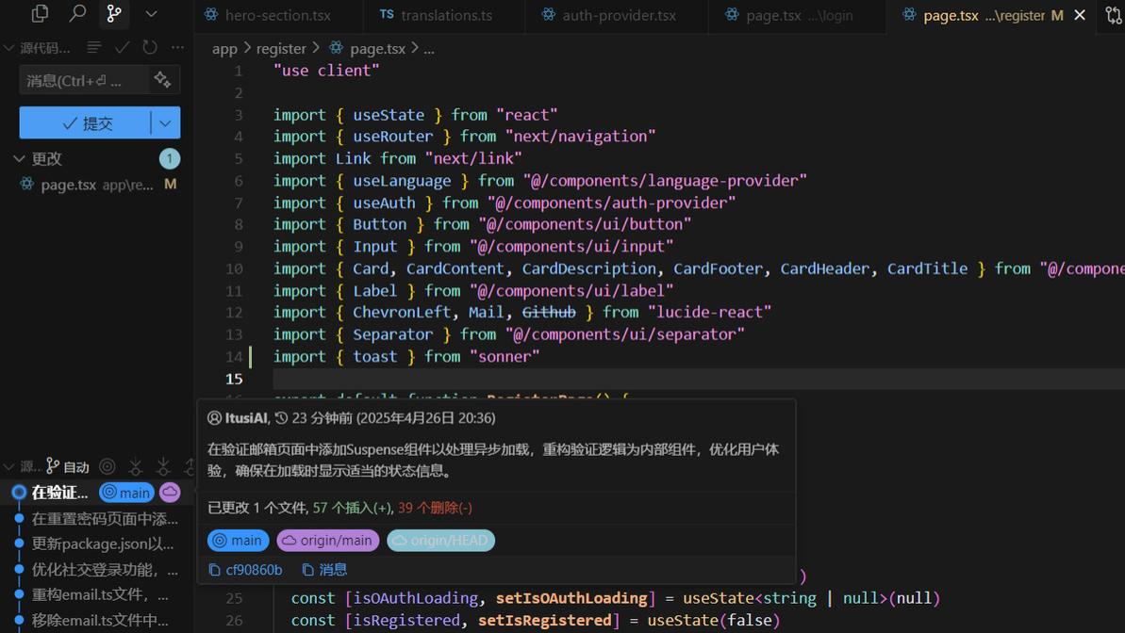The height and width of the screenshot is (633, 1125).
Task: Switch to translations.ts tab
Action: (444, 15)
